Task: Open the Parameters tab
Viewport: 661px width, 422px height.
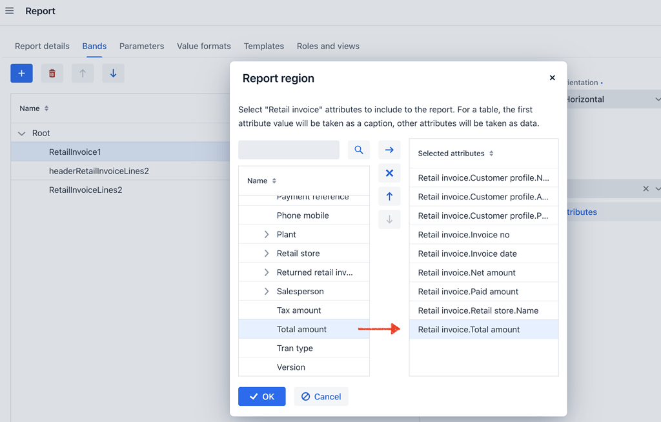Action: click(141, 46)
